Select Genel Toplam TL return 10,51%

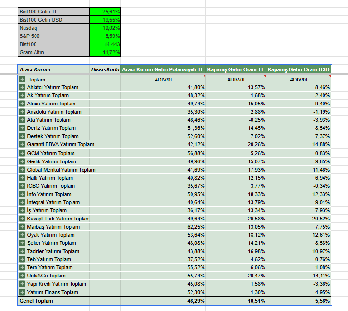coord(236,301)
